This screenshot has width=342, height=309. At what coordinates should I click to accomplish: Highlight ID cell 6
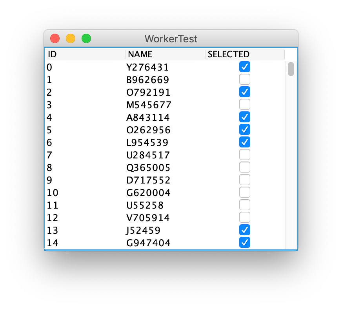[x=85, y=142]
